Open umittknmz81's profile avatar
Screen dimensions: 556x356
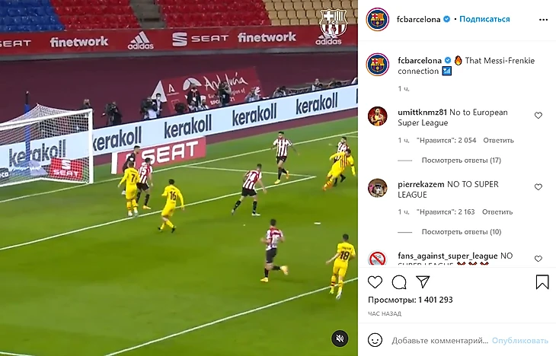(x=377, y=116)
